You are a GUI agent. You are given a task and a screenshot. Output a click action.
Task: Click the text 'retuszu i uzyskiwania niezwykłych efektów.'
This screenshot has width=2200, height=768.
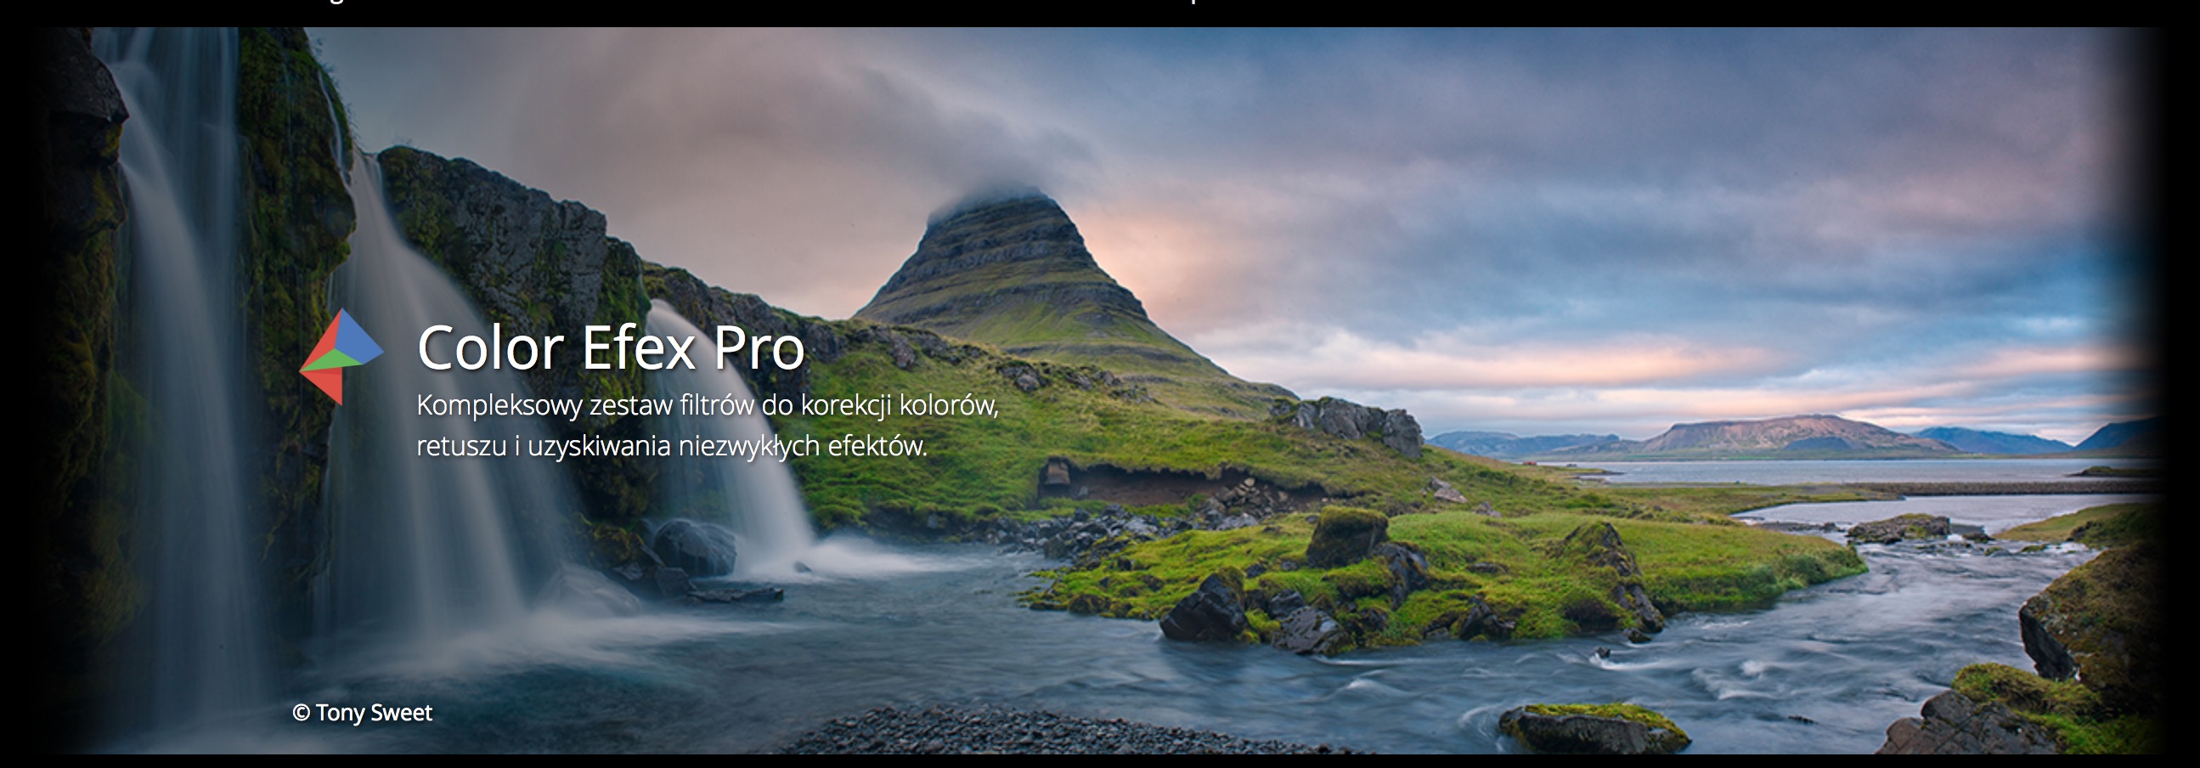671,446
